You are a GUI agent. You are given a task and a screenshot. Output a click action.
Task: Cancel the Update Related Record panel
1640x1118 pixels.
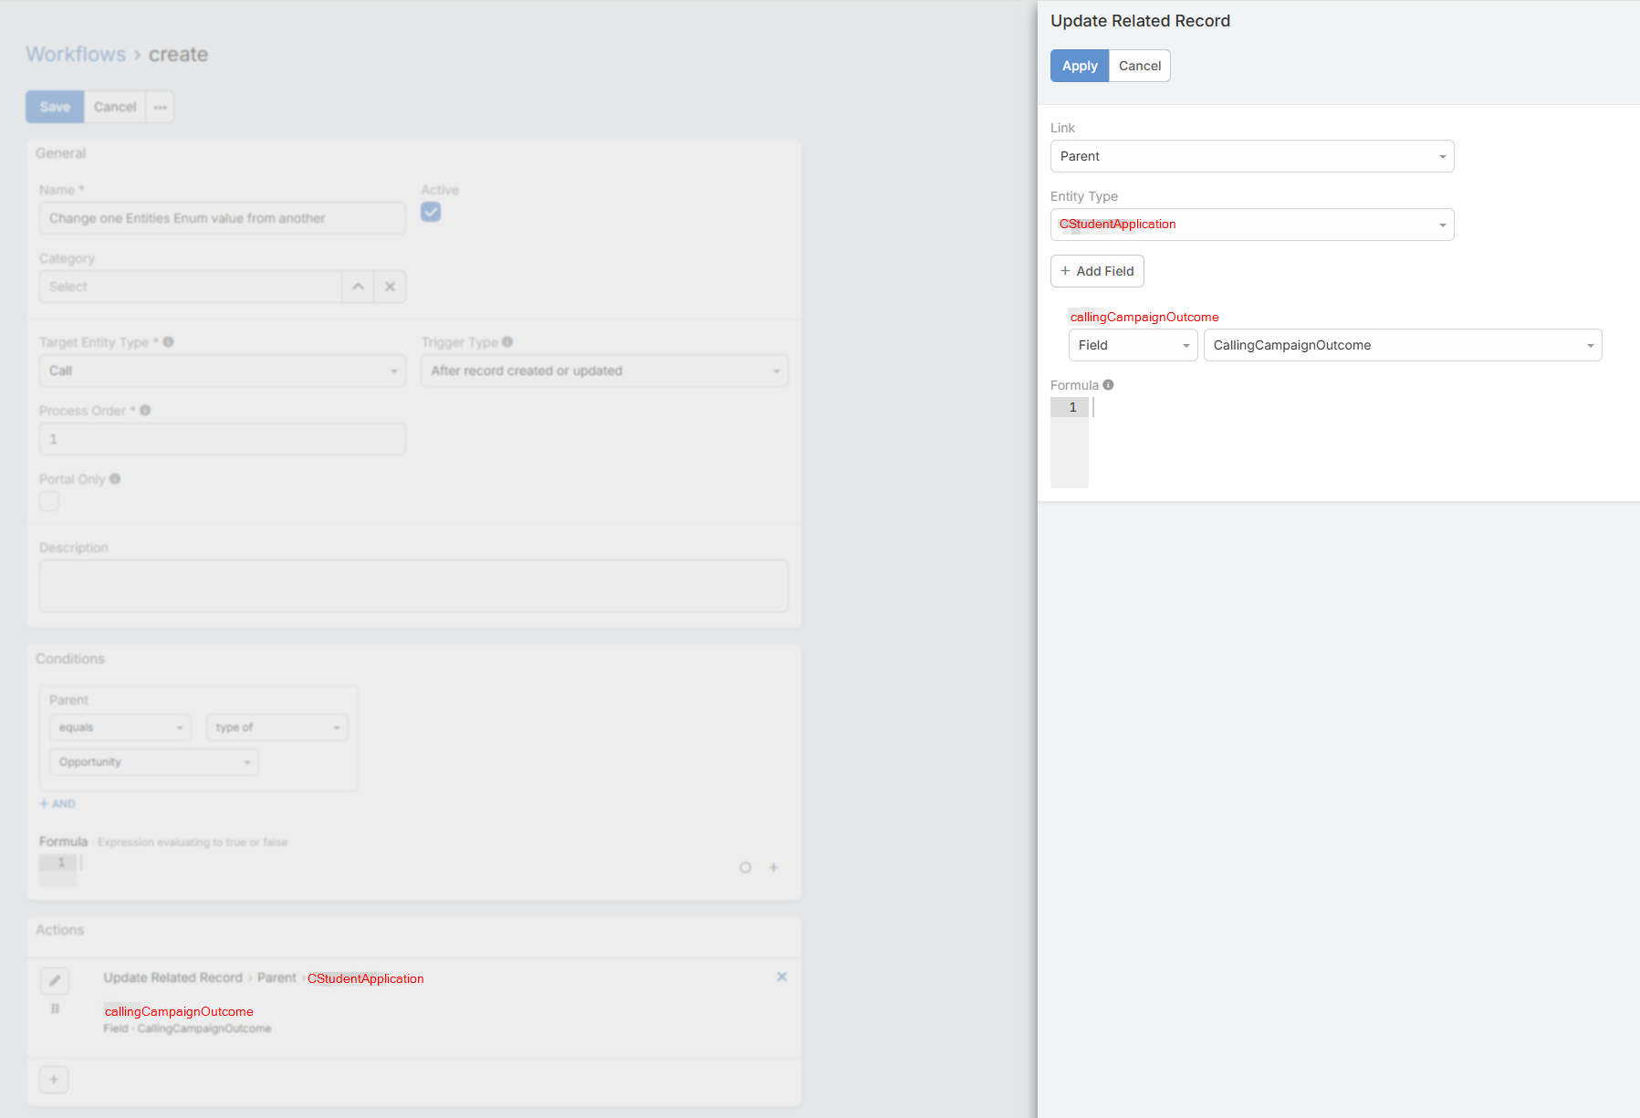(1140, 66)
